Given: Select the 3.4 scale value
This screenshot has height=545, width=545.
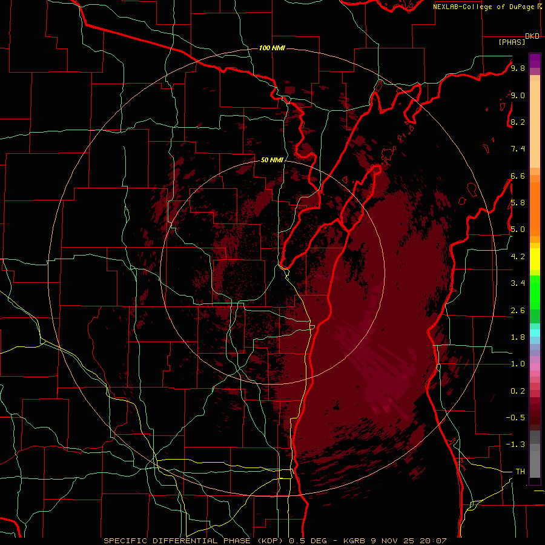Looking at the screenshot, I should (x=518, y=283).
